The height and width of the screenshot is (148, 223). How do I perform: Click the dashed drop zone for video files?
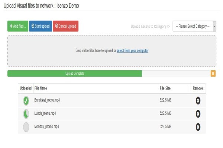pyautogui.click(x=112, y=51)
